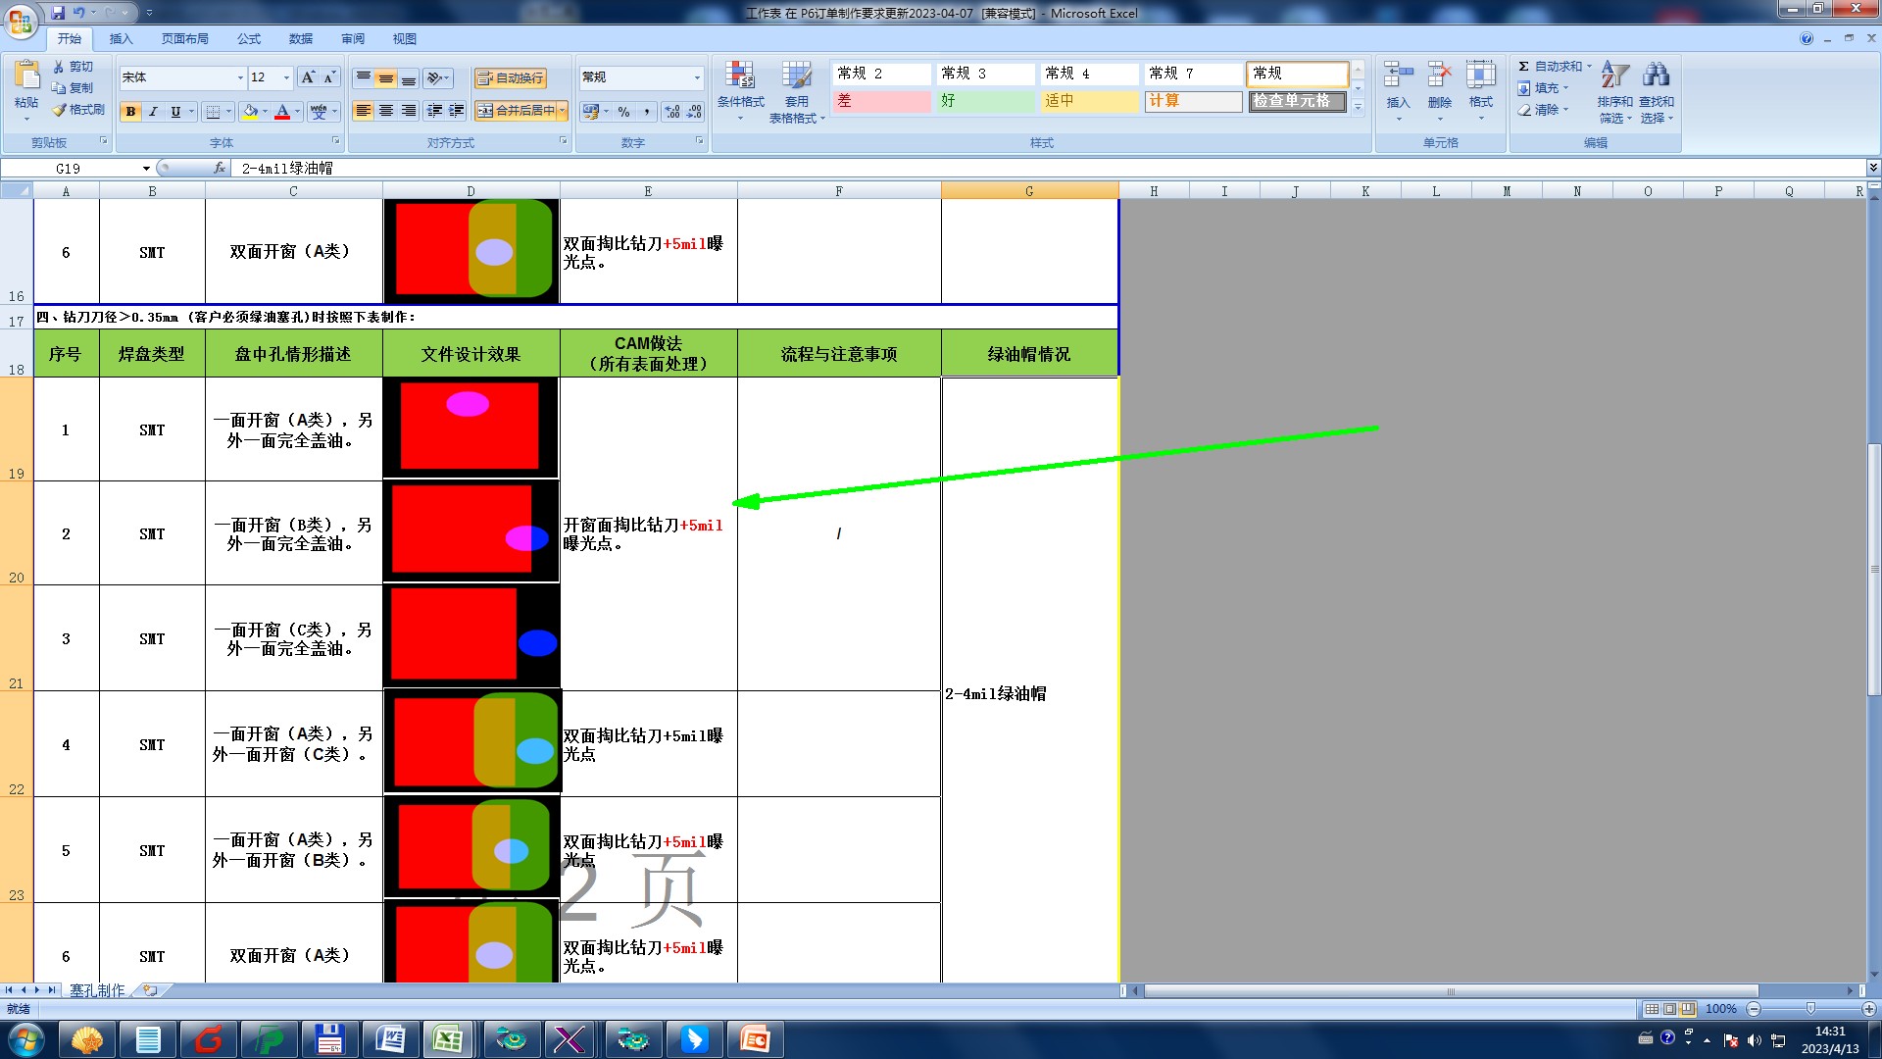This screenshot has width=1882, height=1059.
Task: Click the Cut (剪切) scissors icon
Action: pos(60,67)
